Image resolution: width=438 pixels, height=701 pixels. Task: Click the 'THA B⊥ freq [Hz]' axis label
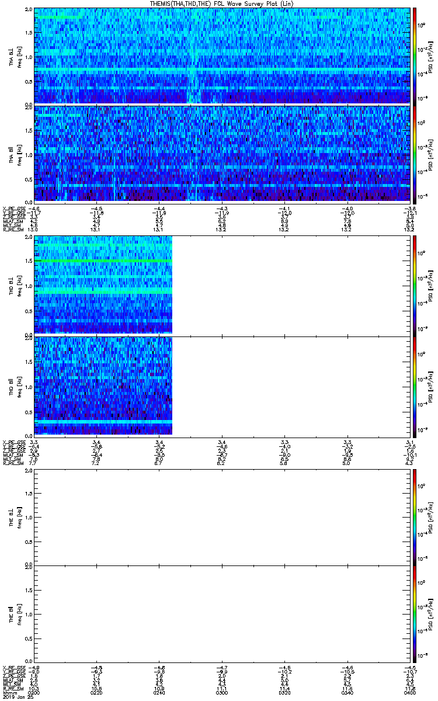14,57
